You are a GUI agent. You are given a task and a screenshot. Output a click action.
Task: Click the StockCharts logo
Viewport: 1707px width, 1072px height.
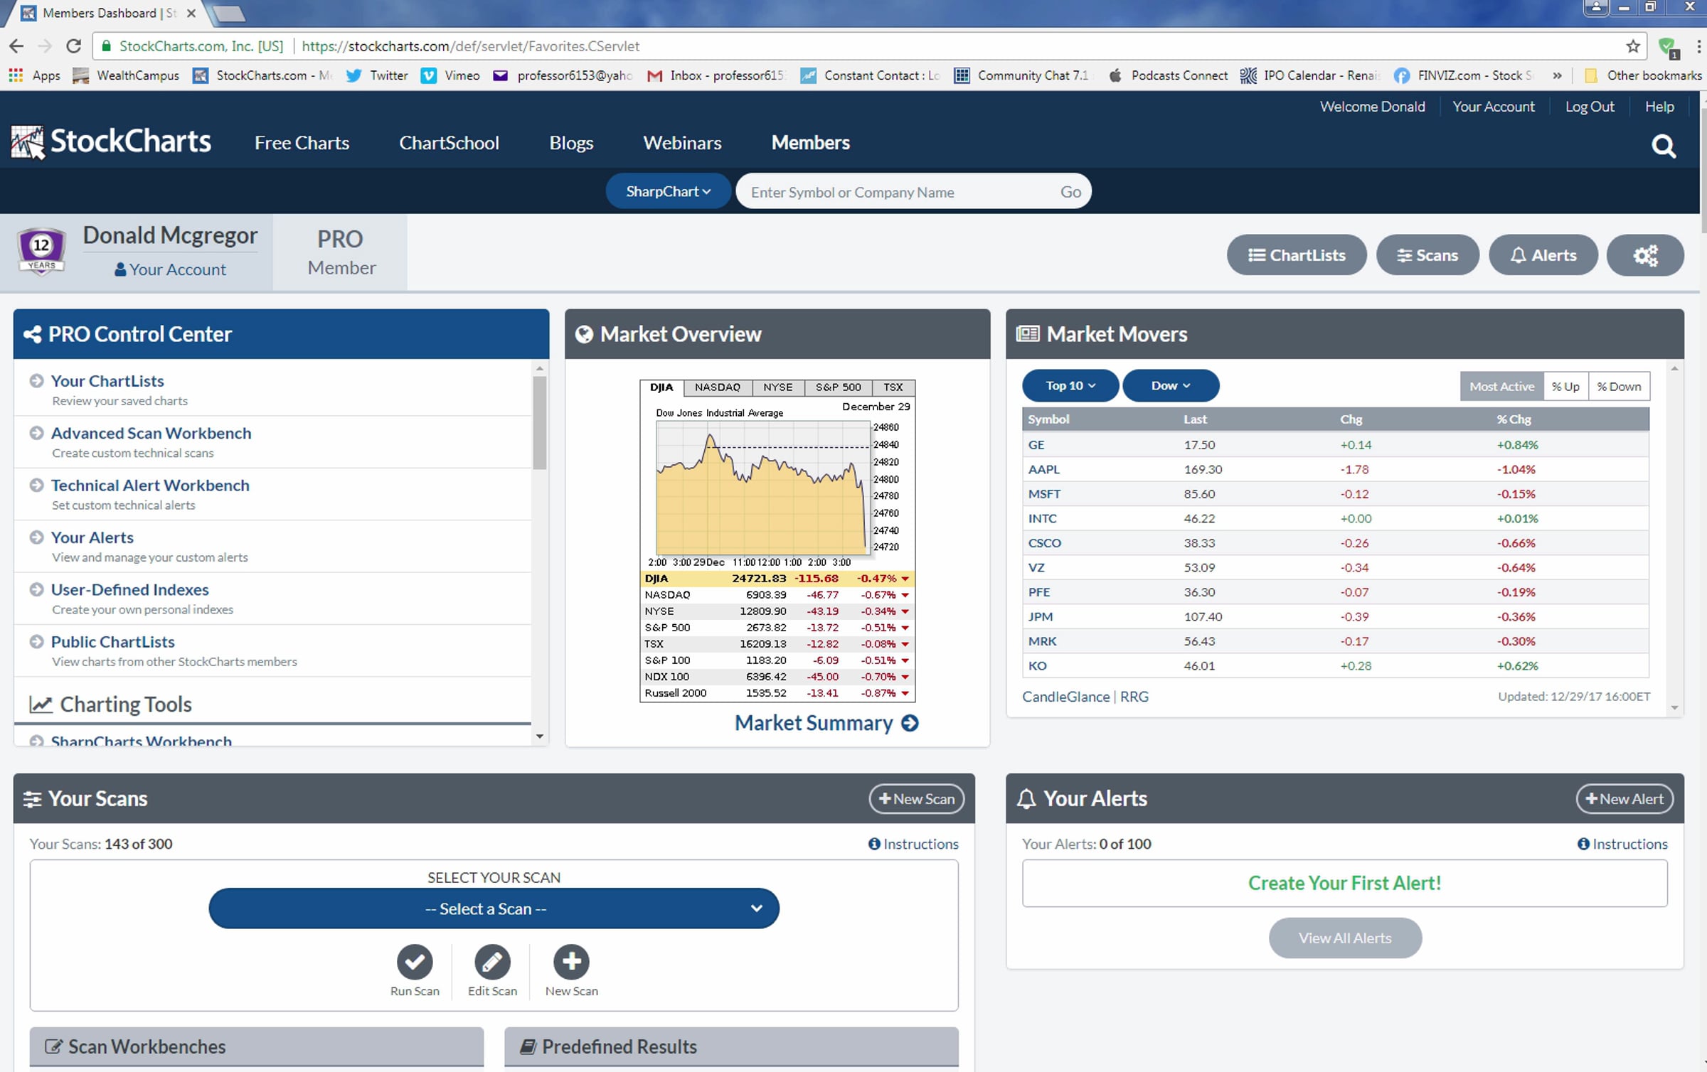pyautogui.click(x=112, y=142)
